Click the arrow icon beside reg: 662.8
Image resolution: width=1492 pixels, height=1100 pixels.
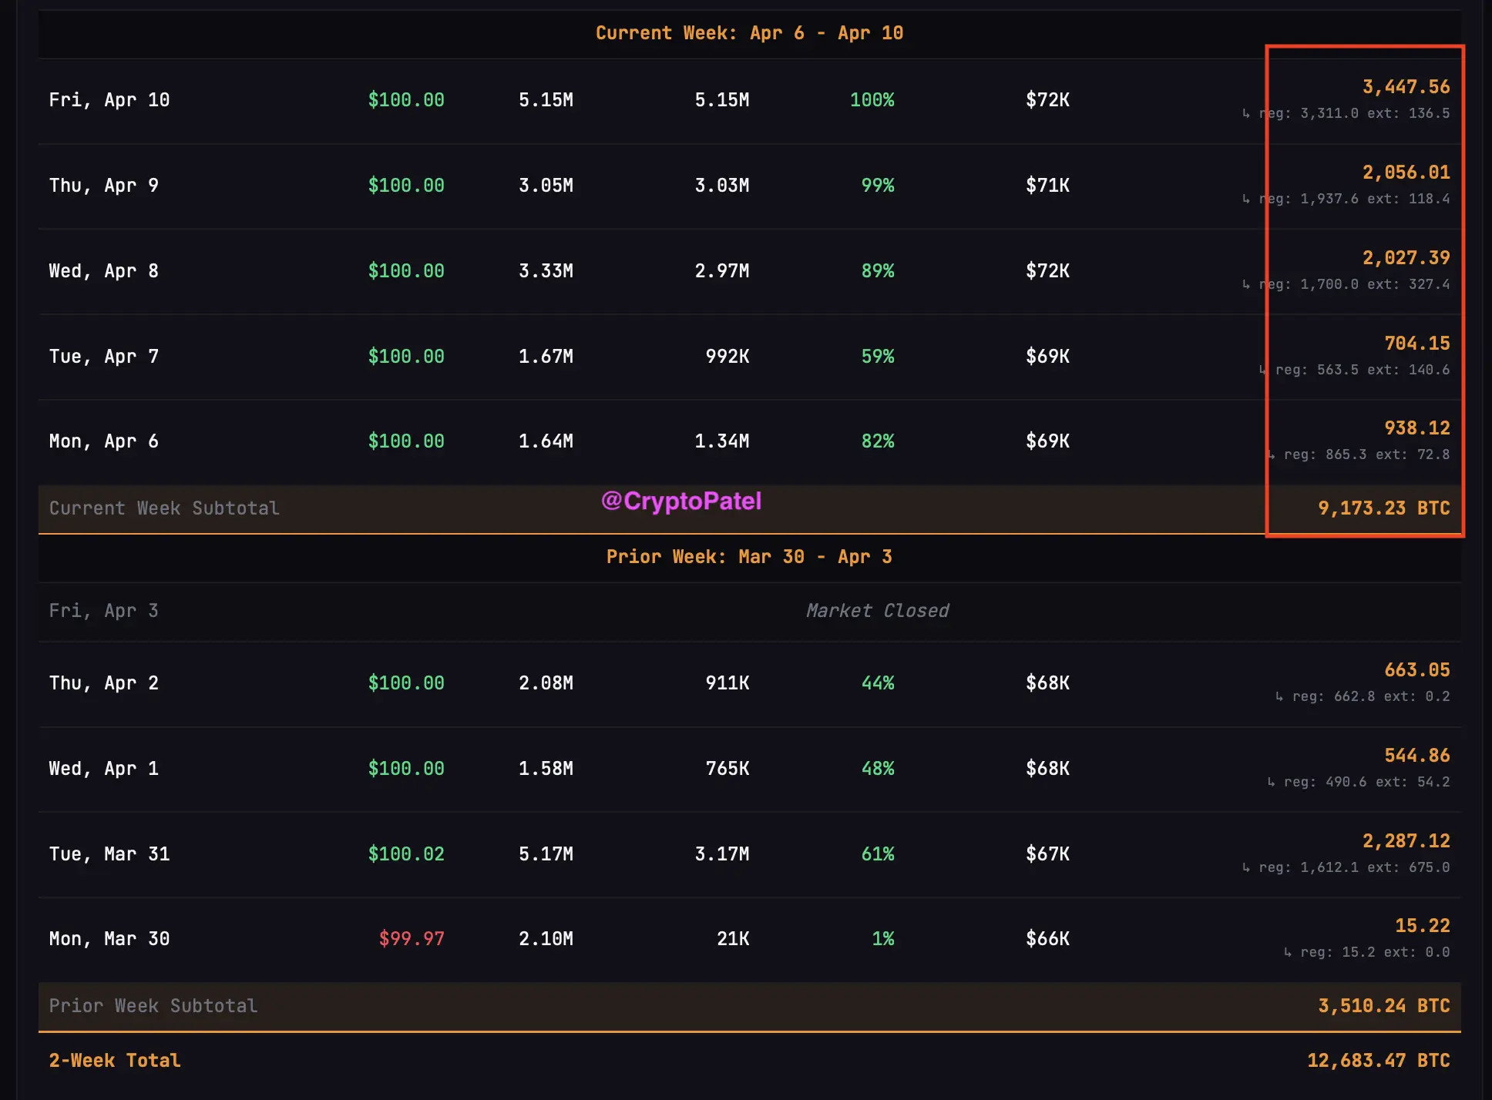(1279, 697)
